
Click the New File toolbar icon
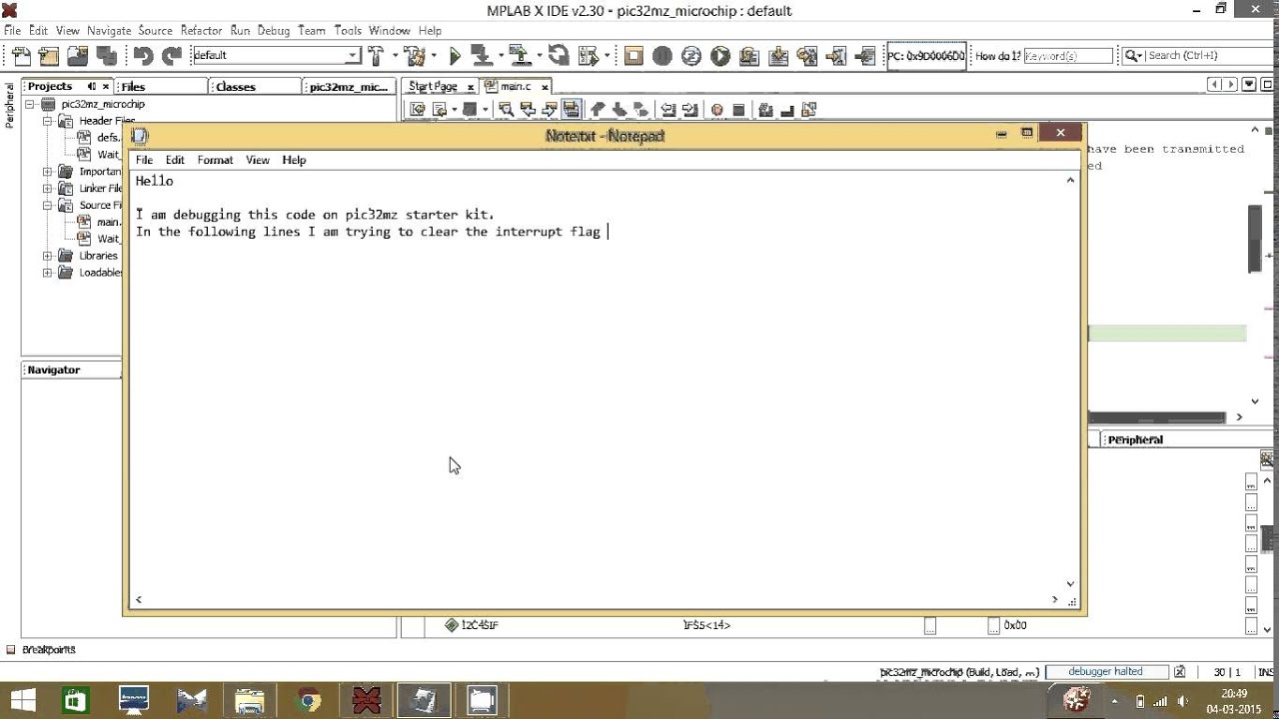pyautogui.click(x=21, y=56)
